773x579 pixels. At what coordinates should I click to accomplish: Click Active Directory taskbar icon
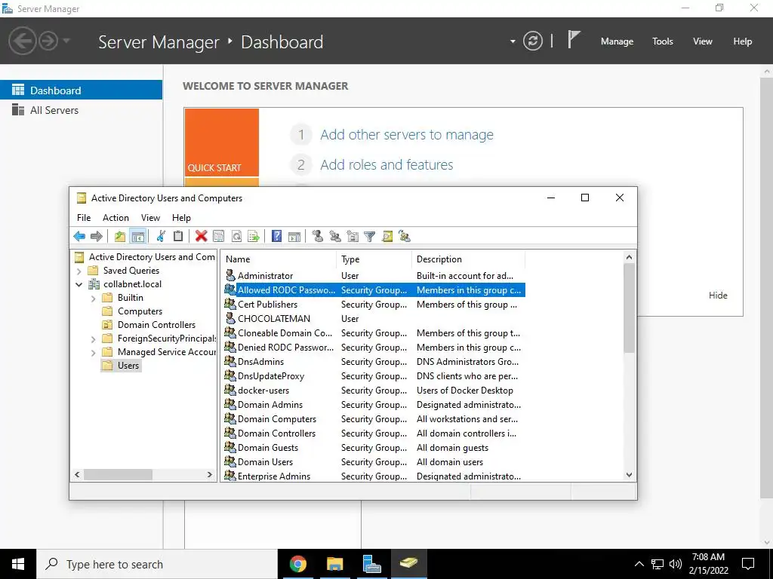408,564
